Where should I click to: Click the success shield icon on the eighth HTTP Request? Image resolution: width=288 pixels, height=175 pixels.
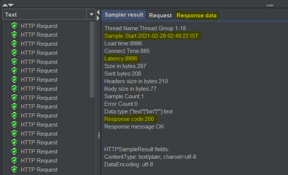[x=14, y=89]
